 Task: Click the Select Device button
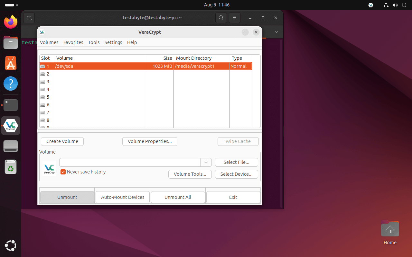236,174
